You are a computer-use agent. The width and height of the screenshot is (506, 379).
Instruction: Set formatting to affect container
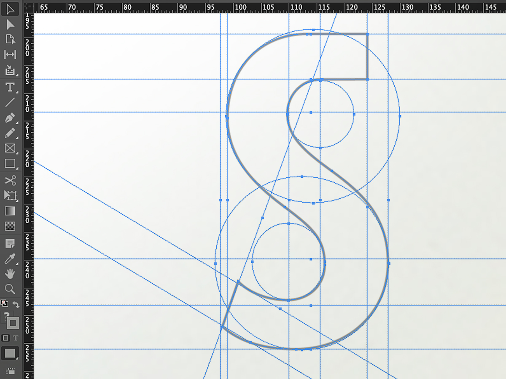(5, 338)
